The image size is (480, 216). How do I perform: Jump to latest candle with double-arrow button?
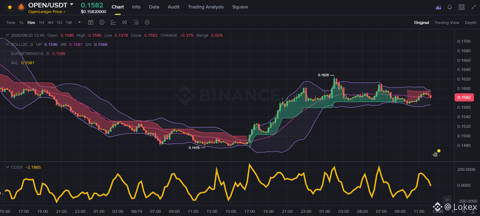coord(447,199)
